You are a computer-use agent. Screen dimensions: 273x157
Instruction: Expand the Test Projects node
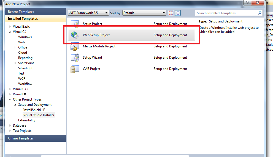10,131
